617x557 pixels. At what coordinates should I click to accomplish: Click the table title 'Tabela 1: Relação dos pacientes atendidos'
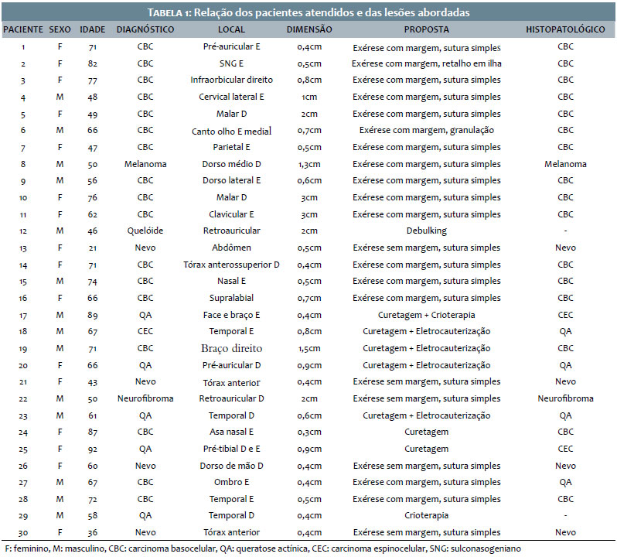click(308, 12)
